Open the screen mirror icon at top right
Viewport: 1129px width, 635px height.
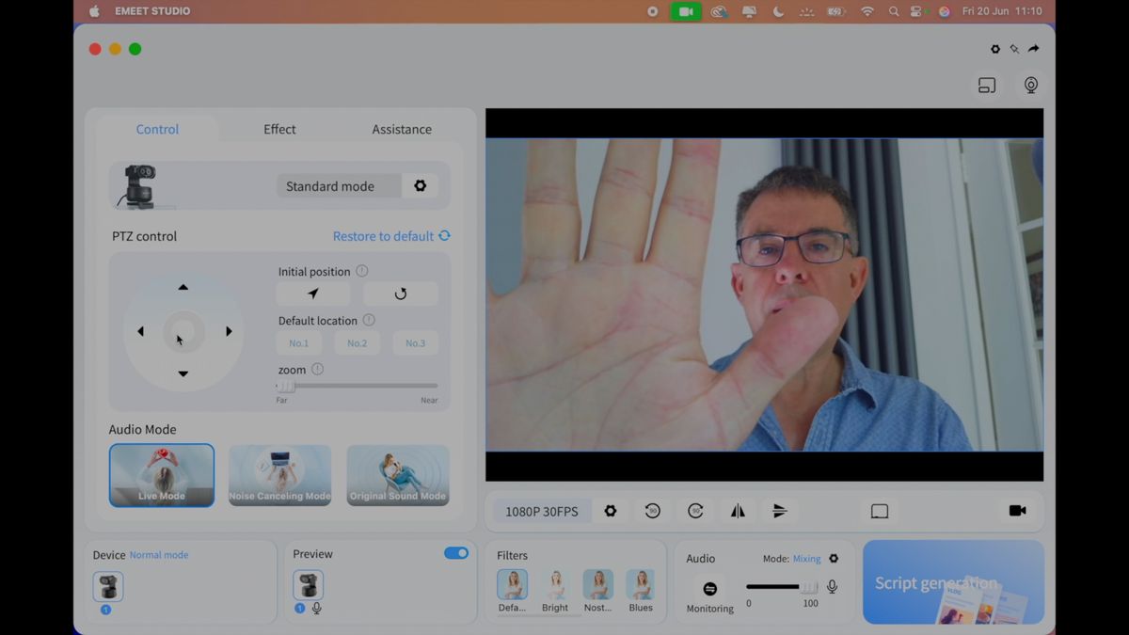(x=986, y=85)
